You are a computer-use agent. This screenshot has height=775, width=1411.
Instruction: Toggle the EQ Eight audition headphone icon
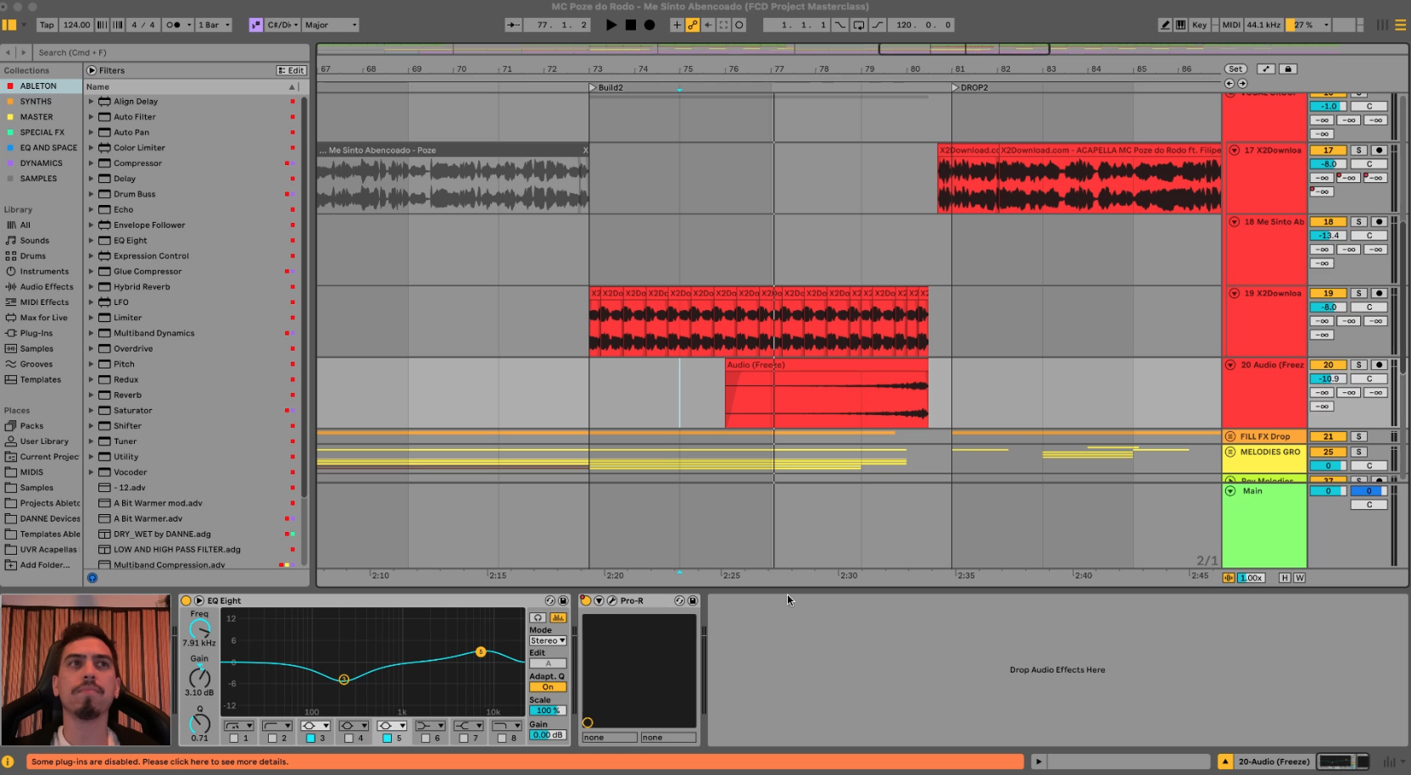(538, 617)
